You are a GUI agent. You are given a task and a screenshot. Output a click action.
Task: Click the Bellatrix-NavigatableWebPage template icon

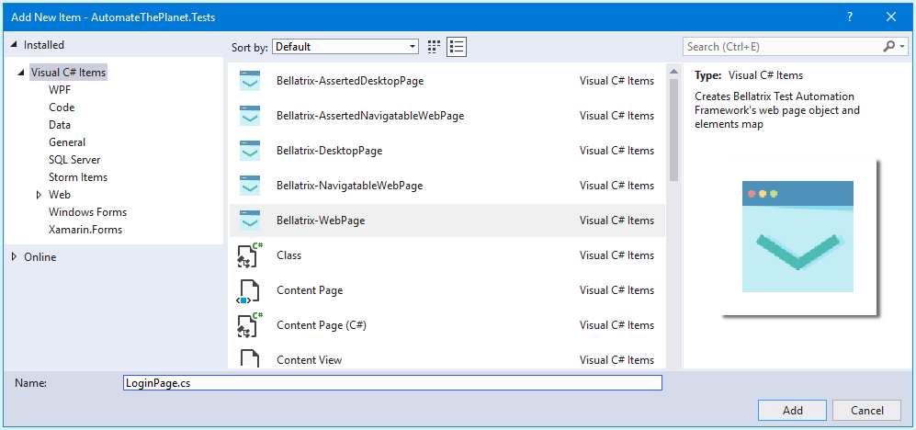[250, 186]
